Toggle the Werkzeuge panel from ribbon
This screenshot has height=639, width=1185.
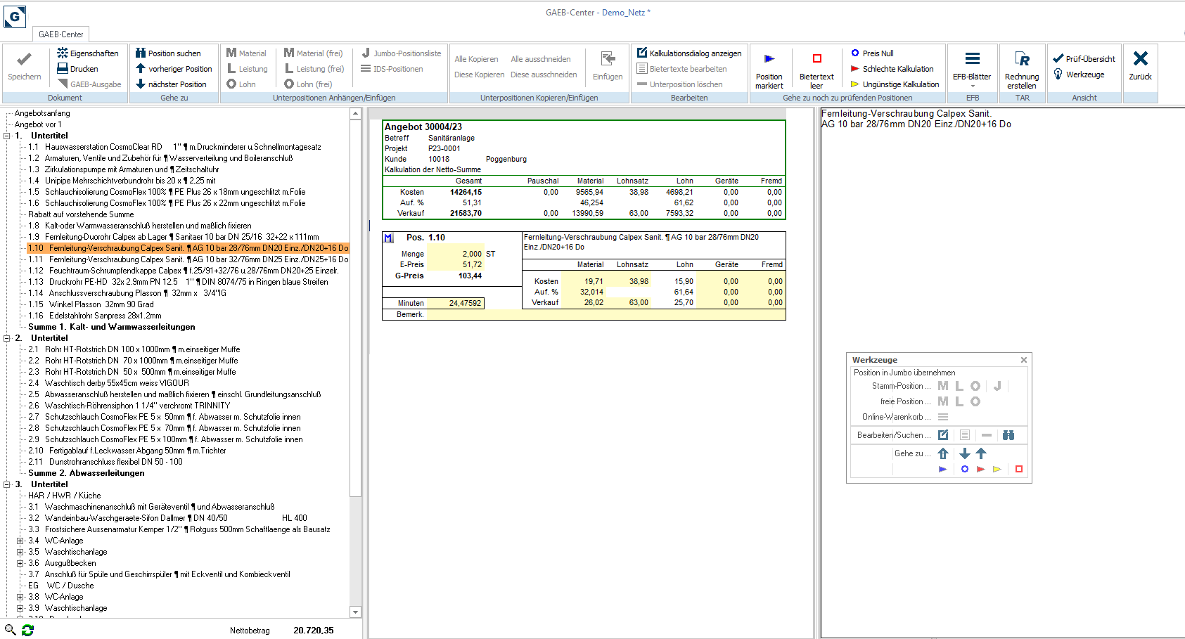tap(1078, 75)
